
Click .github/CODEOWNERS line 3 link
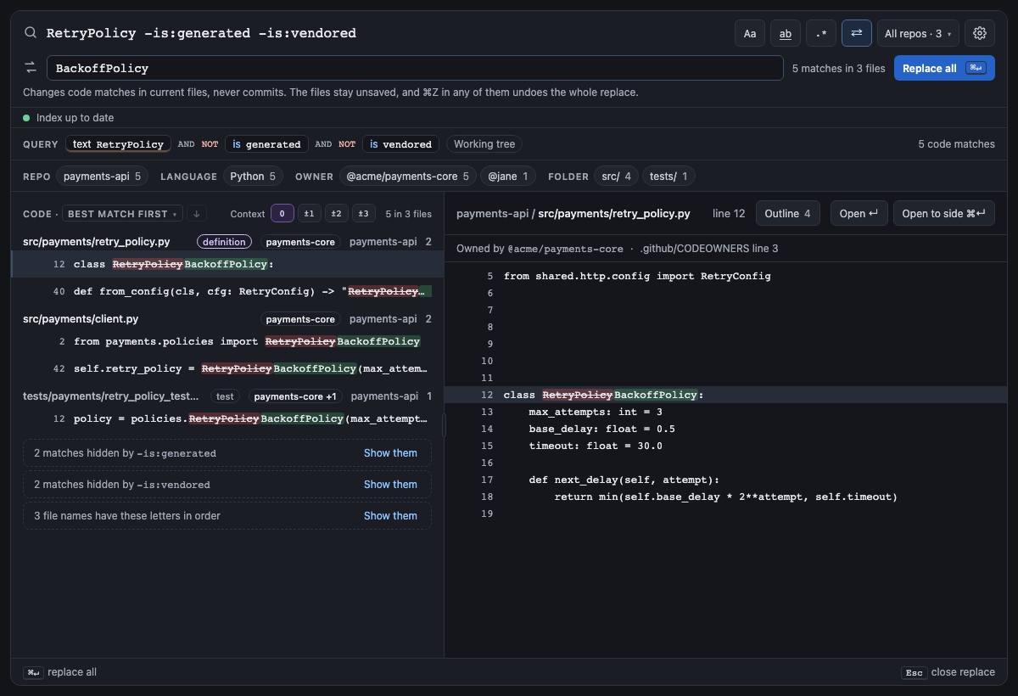[x=709, y=249]
